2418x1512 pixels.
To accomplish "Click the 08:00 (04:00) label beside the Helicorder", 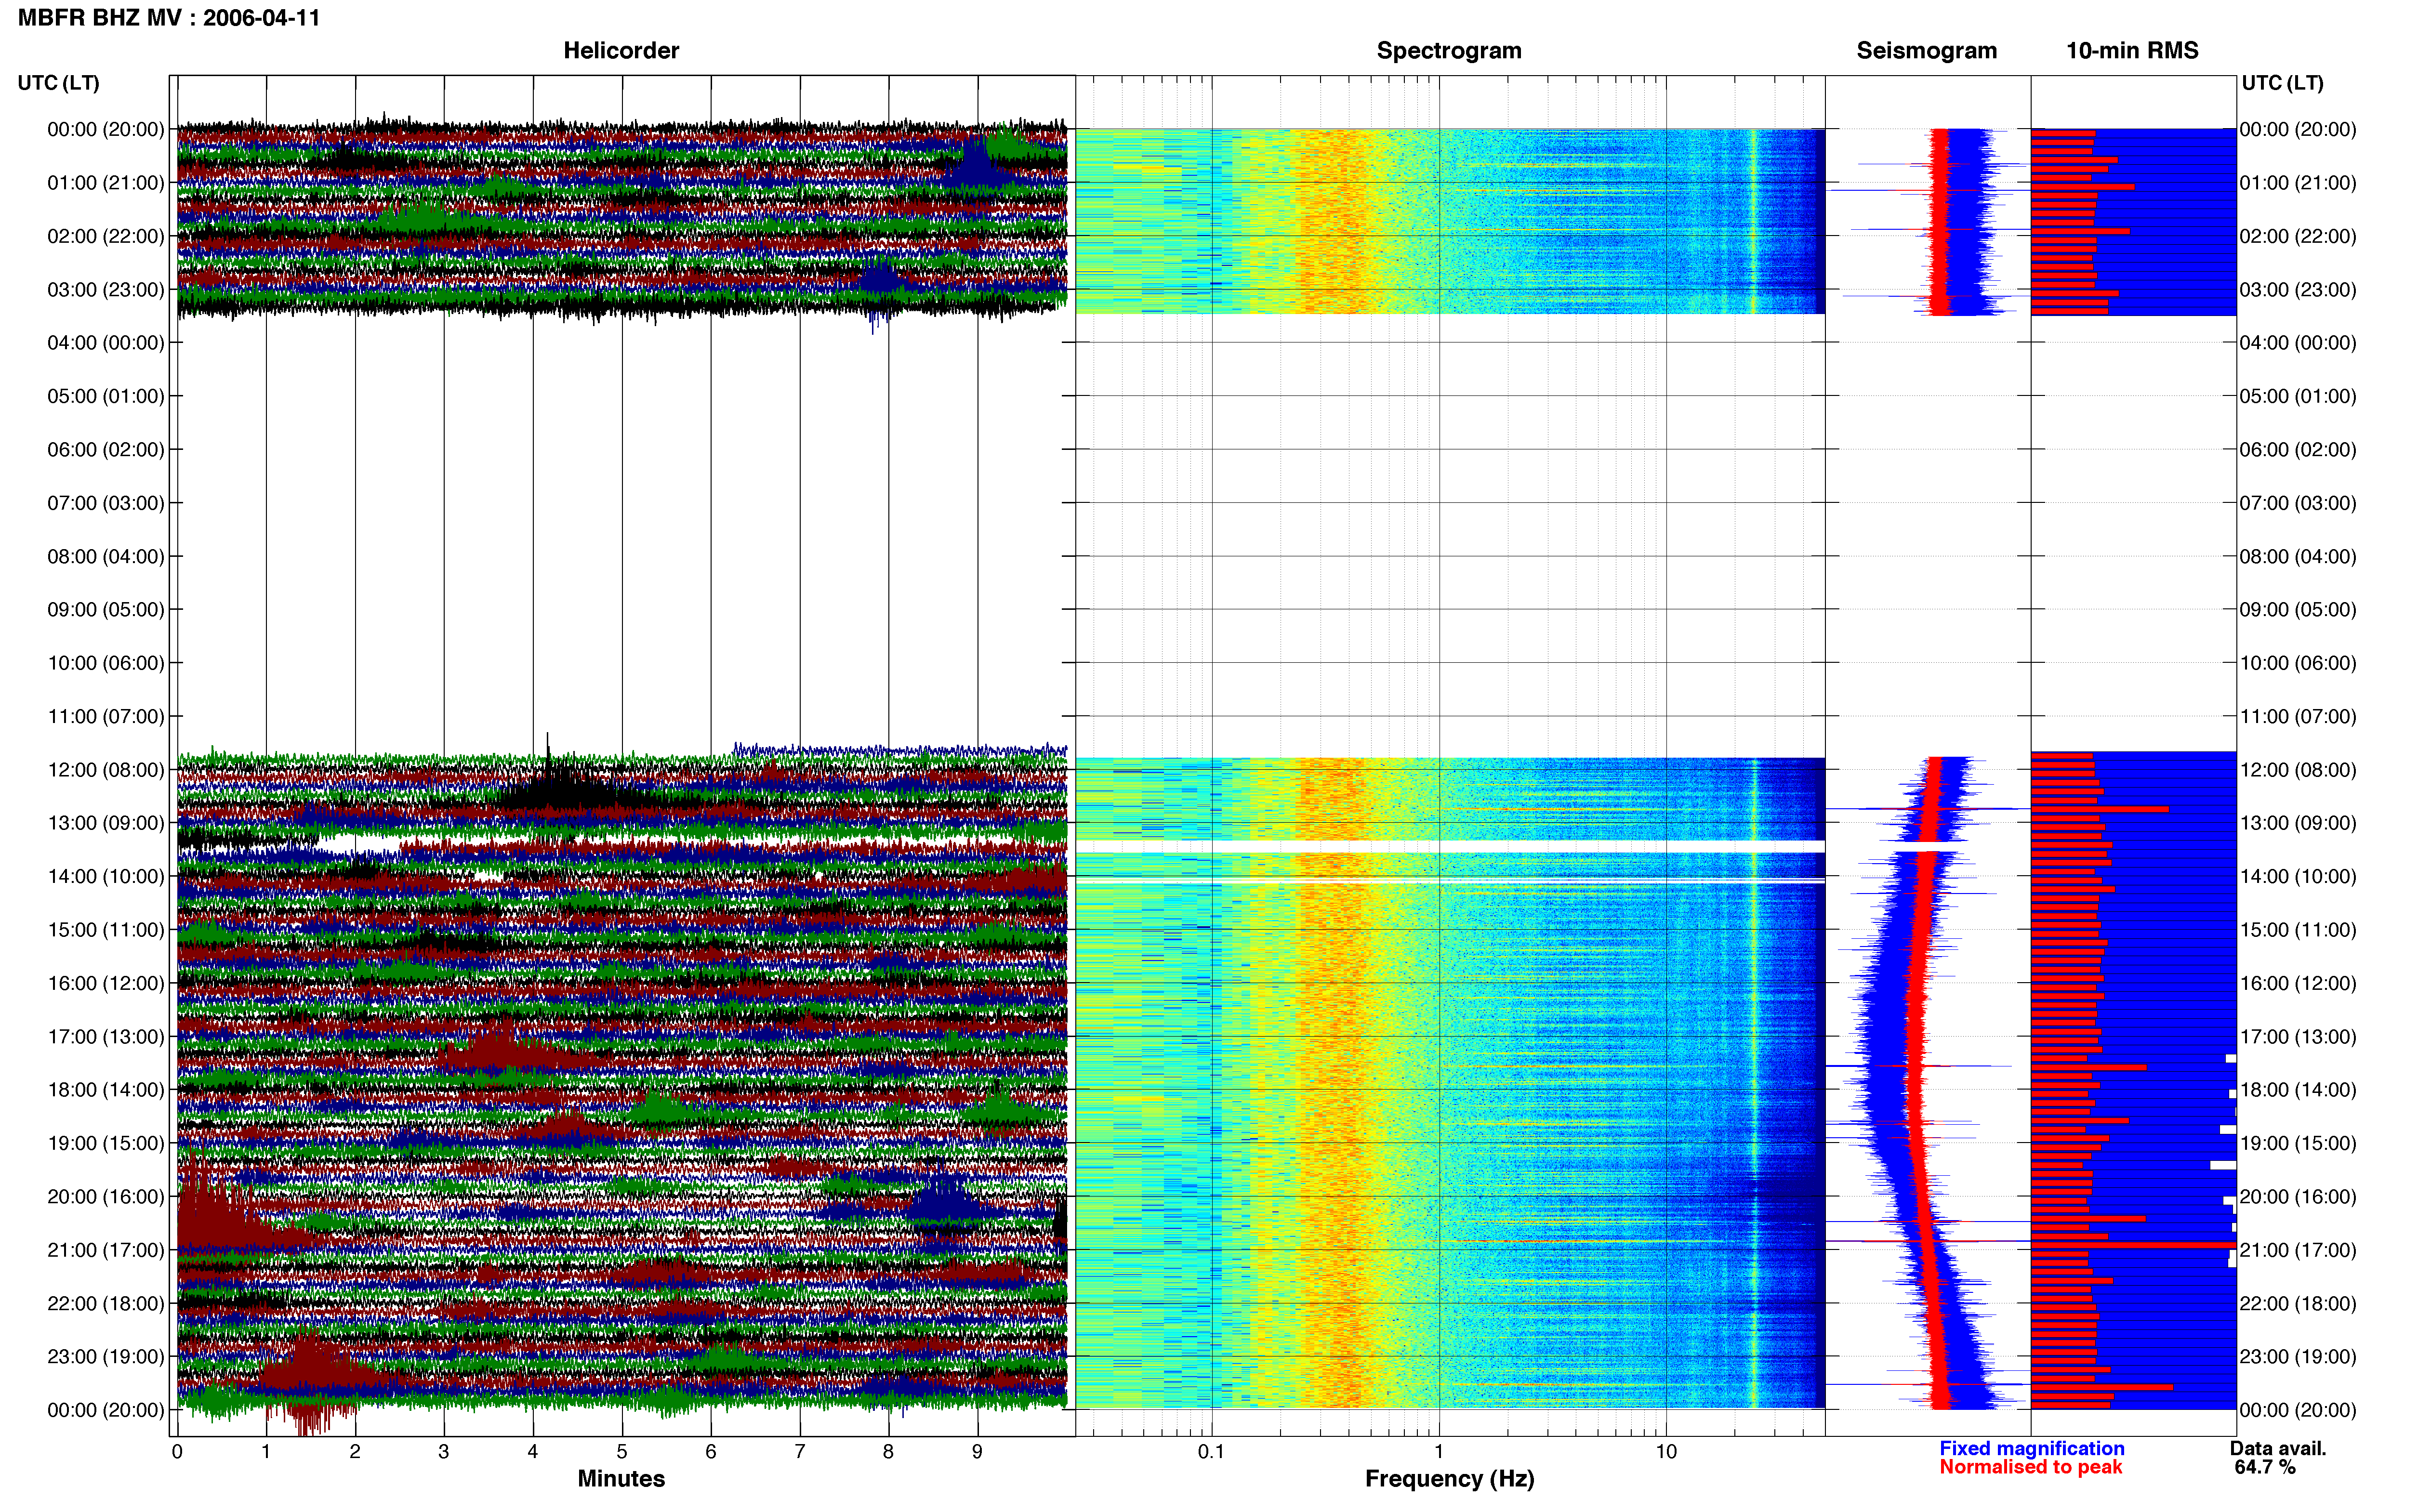I will coord(106,556).
